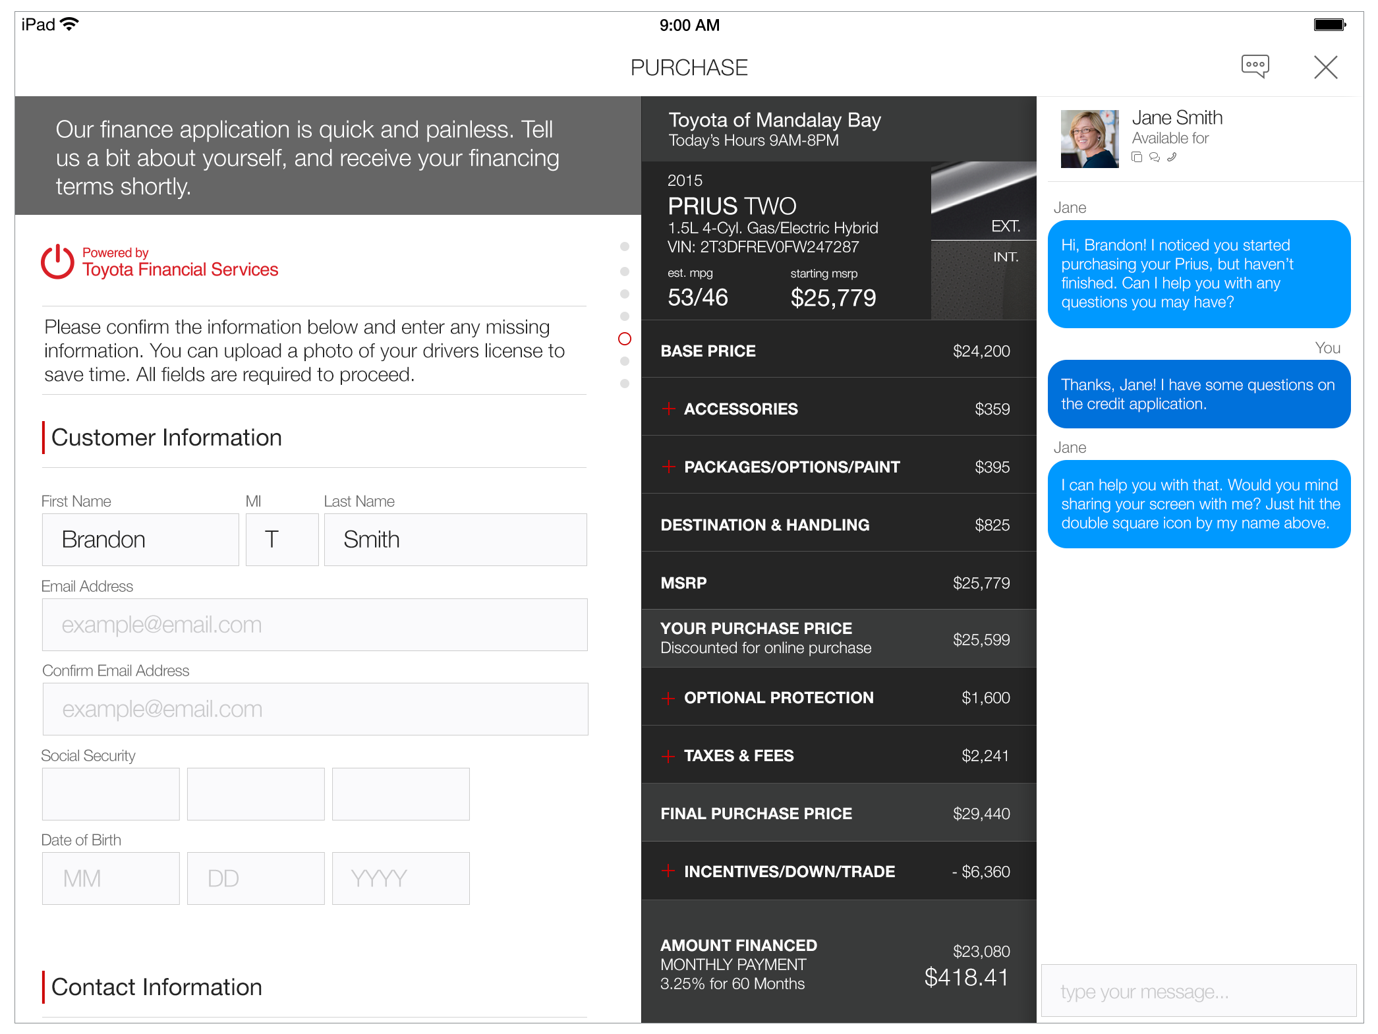The height and width of the screenshot is (1034, 1378).
Task: Select the MSRP row label
Action: [683, 583]
